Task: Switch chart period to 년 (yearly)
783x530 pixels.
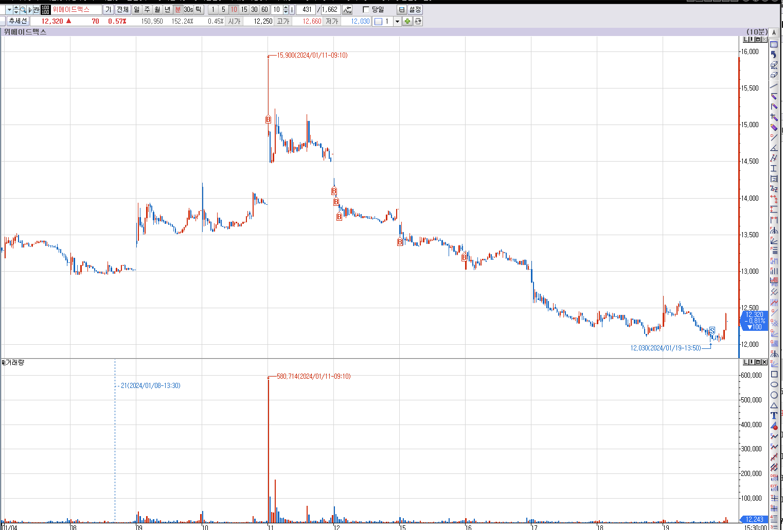Action: (168, 10)
